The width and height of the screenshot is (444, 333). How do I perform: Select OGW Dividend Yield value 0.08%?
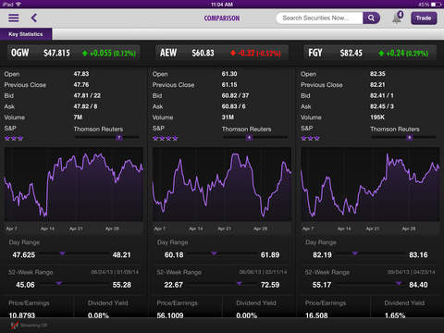pyautogui.click(x=98, y=315)
